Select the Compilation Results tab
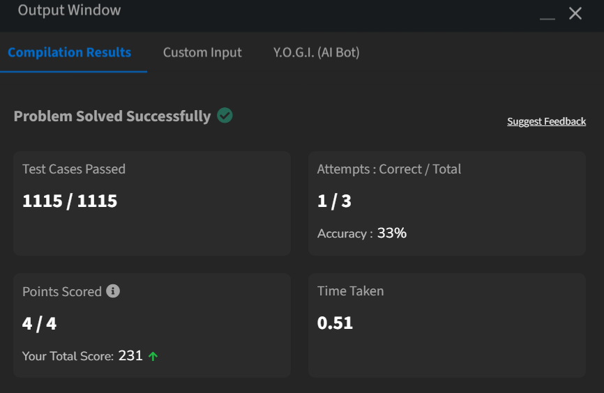Viewport: 604px width, 393px height. [x=69, y=52]
